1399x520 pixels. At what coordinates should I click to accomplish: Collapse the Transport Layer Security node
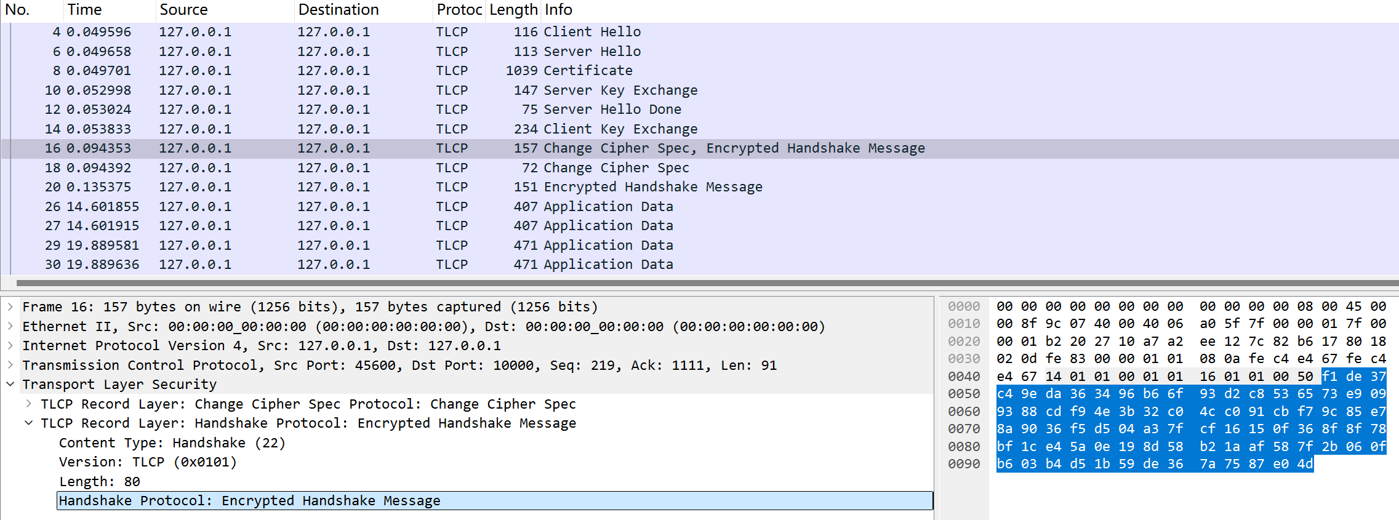[x=10, y=384]
